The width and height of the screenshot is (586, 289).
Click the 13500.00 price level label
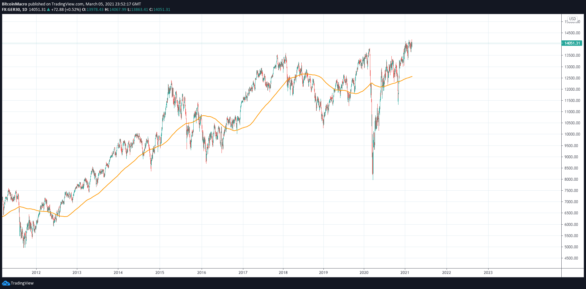tap(572, 55)
